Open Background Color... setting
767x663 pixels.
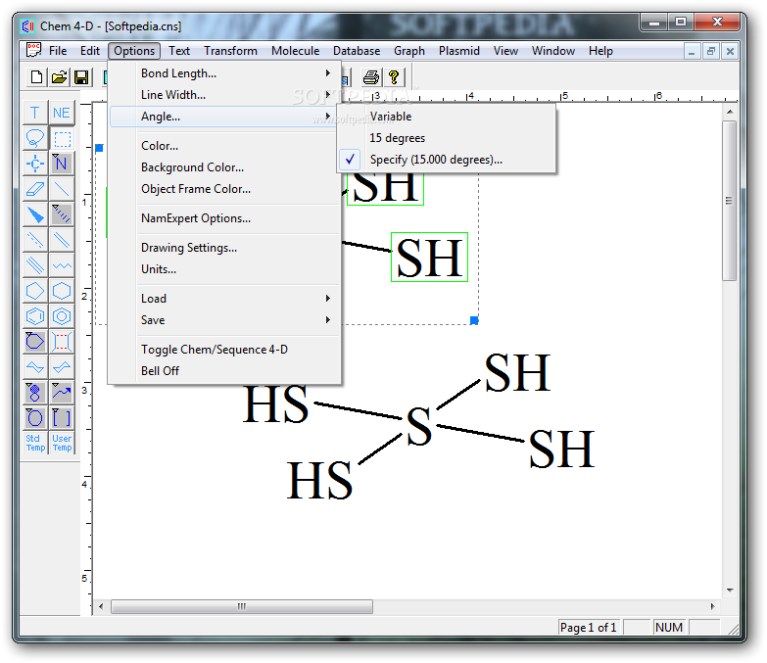click(x=224, y=167)
